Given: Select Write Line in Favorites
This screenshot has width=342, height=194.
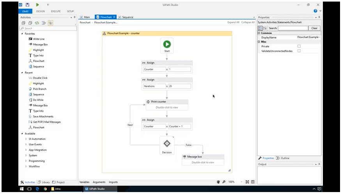Looking at the screenshot, I should coord(39,39).
